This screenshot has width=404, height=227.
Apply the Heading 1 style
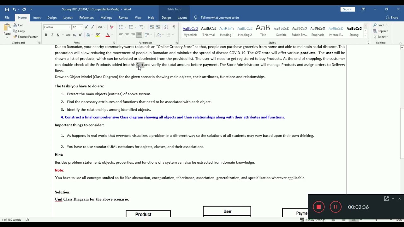(227, 31)
